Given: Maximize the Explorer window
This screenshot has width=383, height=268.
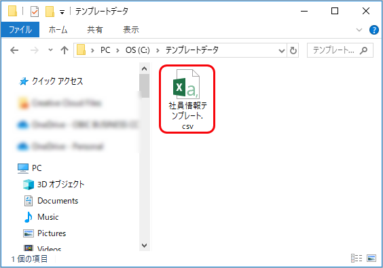Looking at the screenshot, I should 335,12.
